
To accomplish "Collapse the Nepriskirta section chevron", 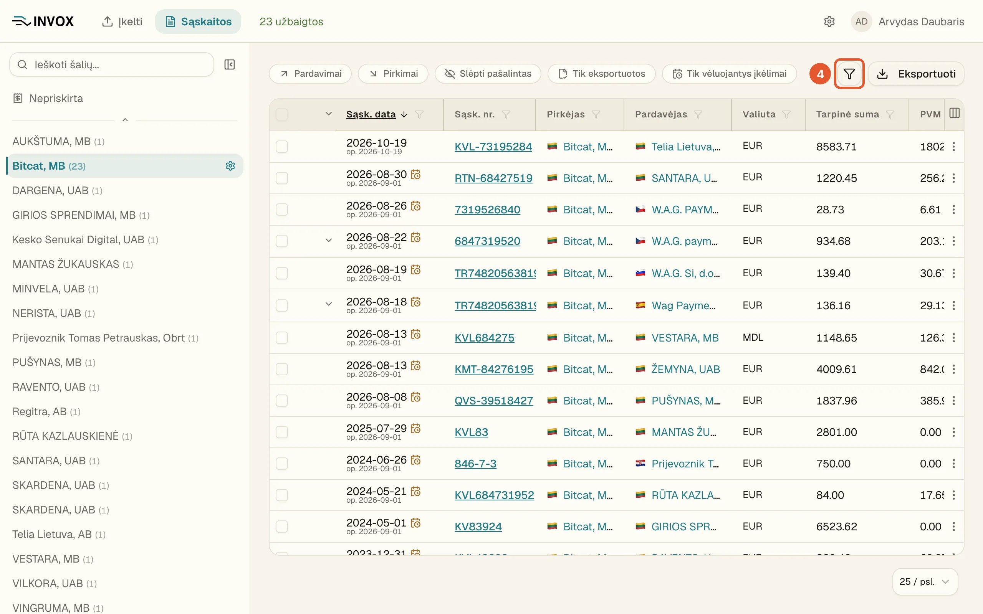I will [125, 120].
